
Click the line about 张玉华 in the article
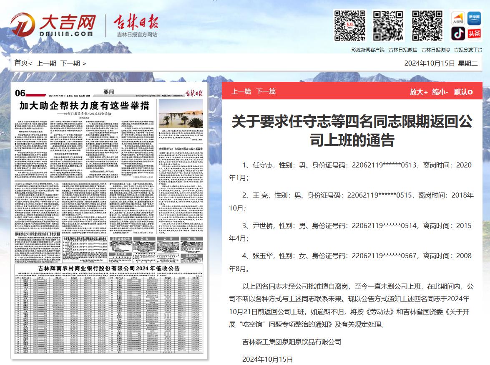tap(350, 262)
